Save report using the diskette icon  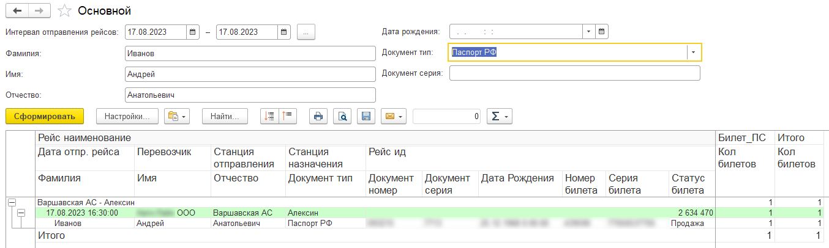click(x=366, y=116)
